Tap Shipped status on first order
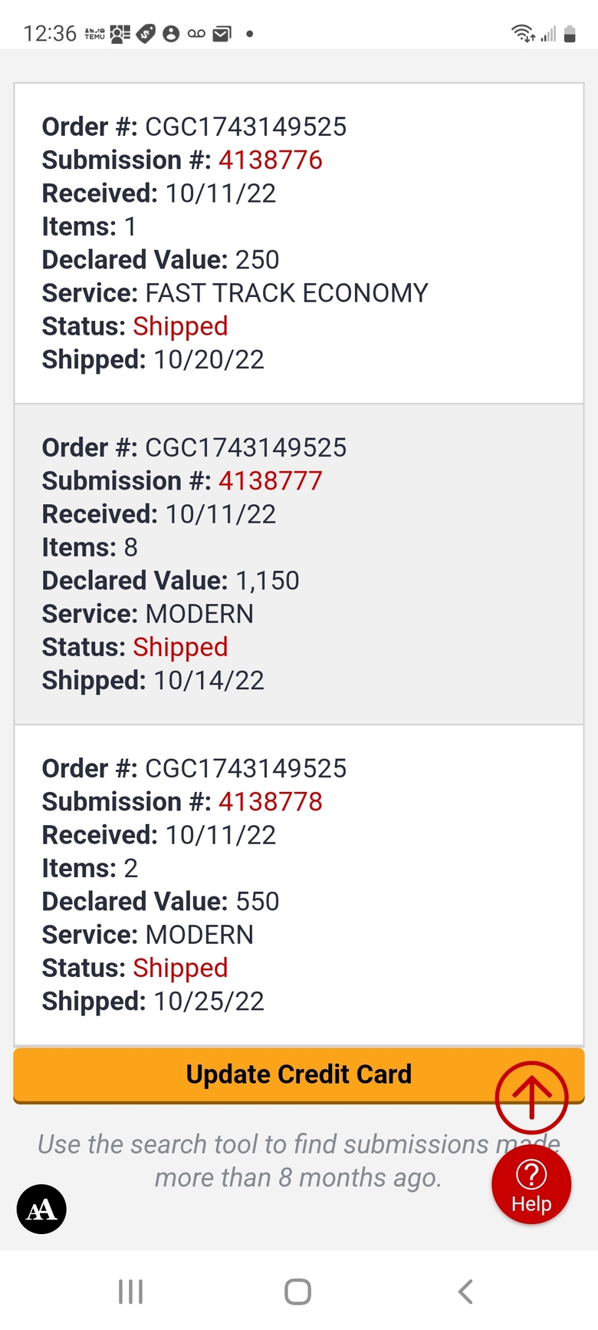 tap(181, 326)
